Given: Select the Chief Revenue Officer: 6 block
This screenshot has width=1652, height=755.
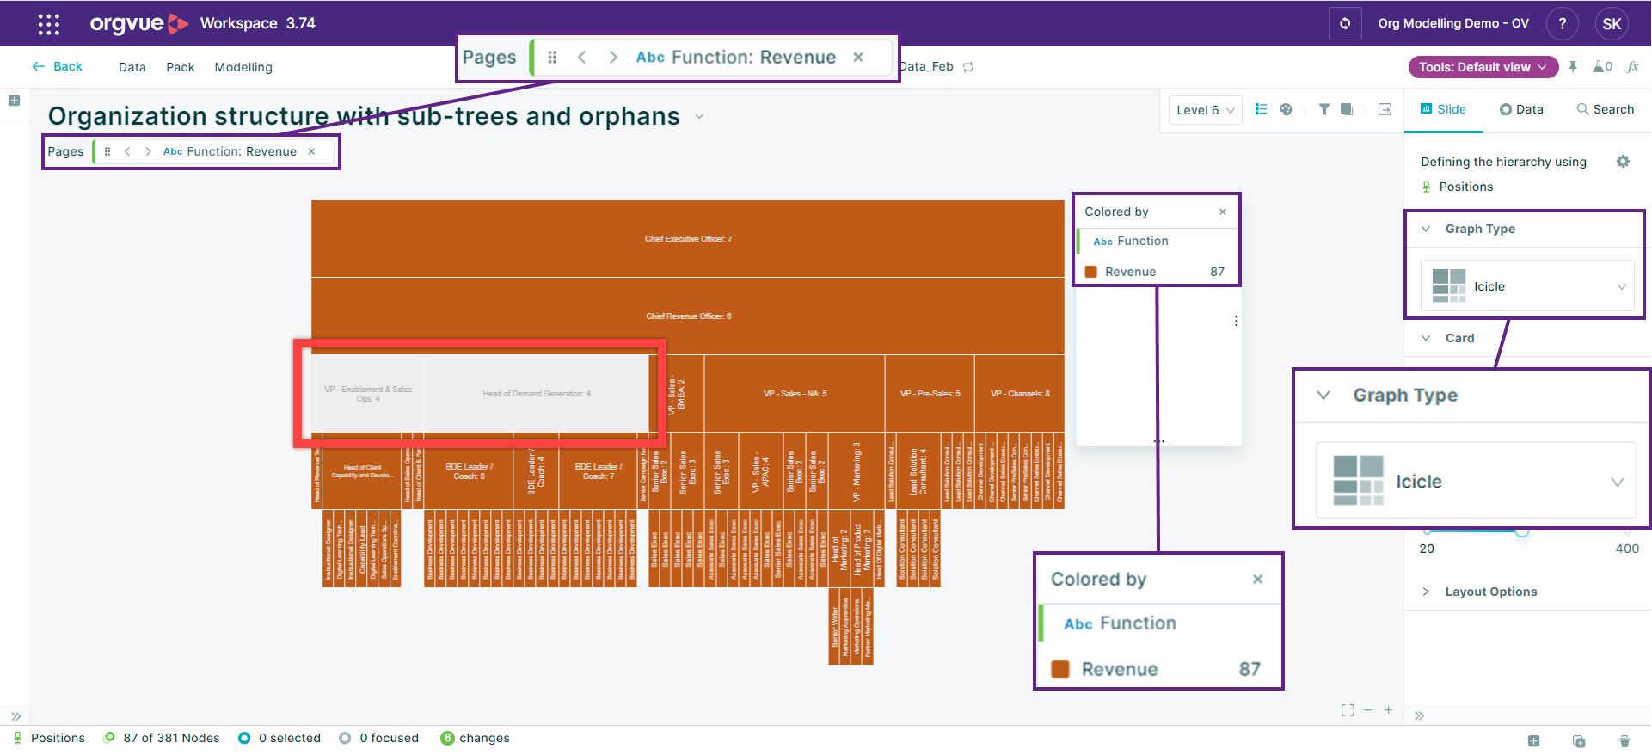Looking at the screenshot, I should click(x=688, y=316).
